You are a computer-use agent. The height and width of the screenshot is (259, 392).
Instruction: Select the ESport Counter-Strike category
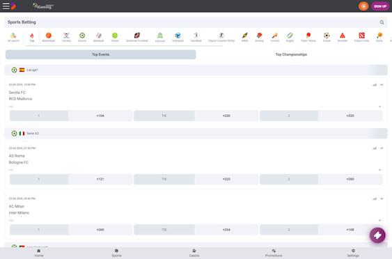click(221, 38)
